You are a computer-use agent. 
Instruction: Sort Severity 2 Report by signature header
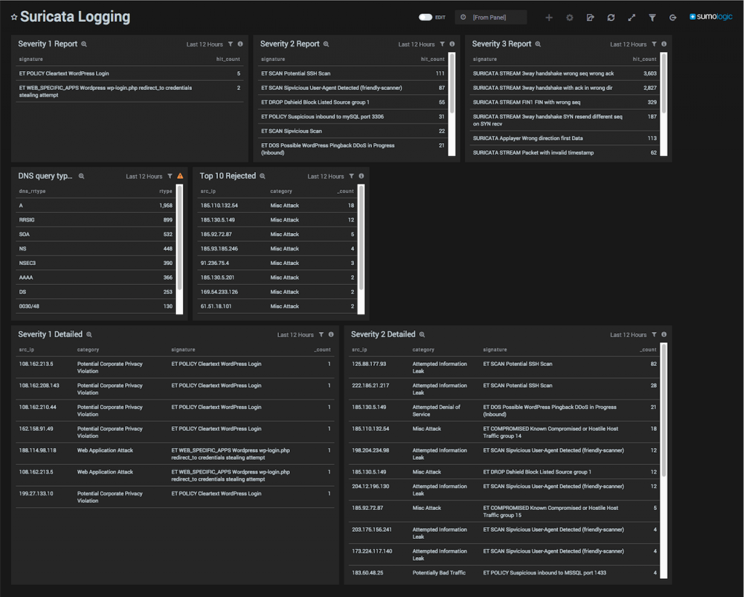[273, 60]
